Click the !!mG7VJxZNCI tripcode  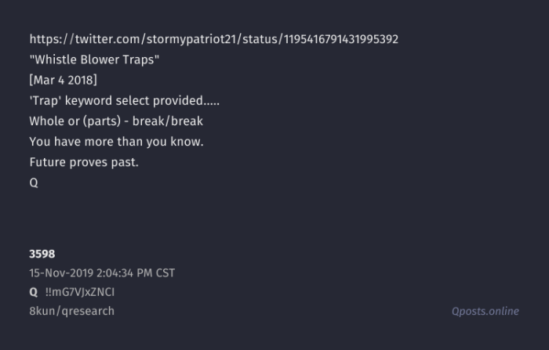81,292
